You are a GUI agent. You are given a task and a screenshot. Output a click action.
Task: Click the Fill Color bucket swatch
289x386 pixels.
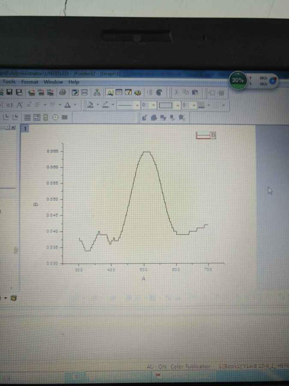pyautogui.click(x=90, y=105)
